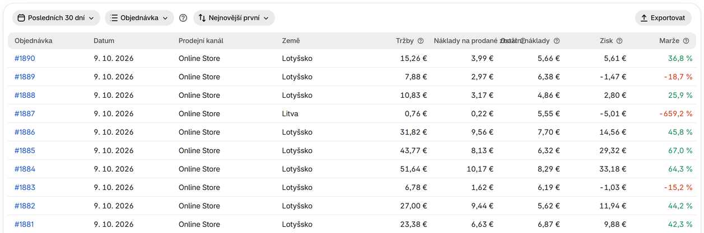Click the Exportovat button
The width and height of the screenshot is (704, 233).
(663, 18)
